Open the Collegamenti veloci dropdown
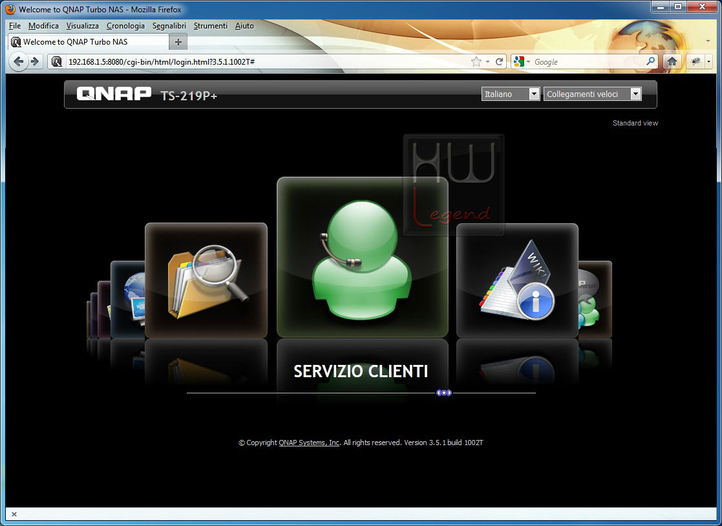The height and width of the screenshot is (526, 722). (592, 94)
